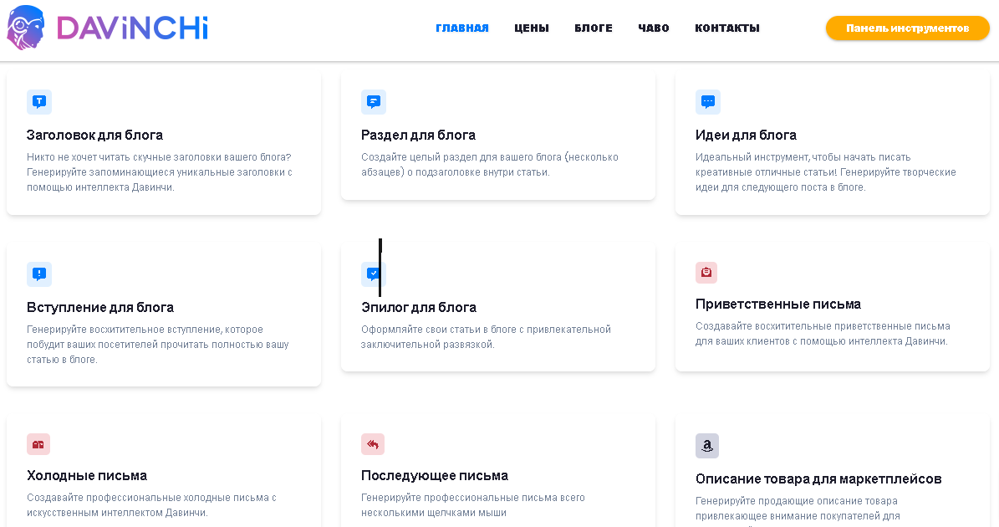Open the КОНТАКТЫ page
The width and height of the screenshot is (999, 527).
pyautogui.click(x=727, y=28)
